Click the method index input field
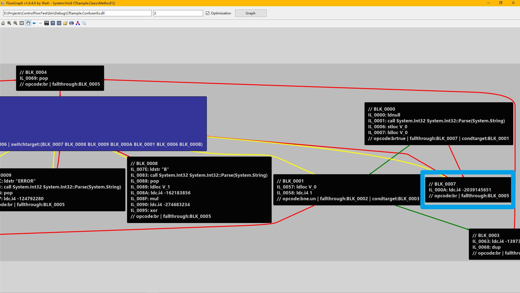The width and height of the screenshot is (520, 293). tap(178, 13)
